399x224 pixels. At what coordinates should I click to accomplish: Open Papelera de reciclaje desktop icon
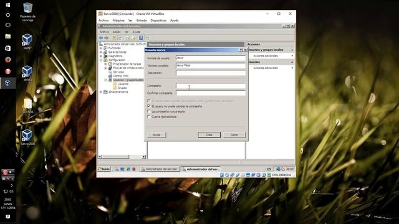coord(27,11)
